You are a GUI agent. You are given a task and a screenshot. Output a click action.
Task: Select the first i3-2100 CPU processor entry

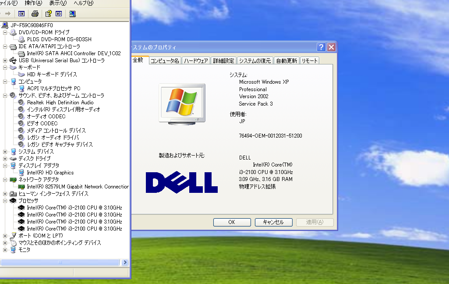[x=74, y=207]
